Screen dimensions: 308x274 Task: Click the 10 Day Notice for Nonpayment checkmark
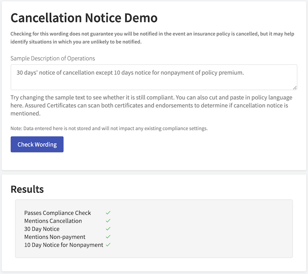click(108, 245)
